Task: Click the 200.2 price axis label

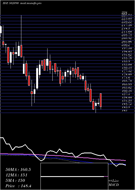Action: [126, 45]
